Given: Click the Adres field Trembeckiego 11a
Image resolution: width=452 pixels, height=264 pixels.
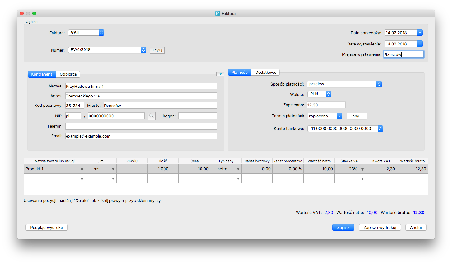Looking at the screenshot, I should point(141,96).
